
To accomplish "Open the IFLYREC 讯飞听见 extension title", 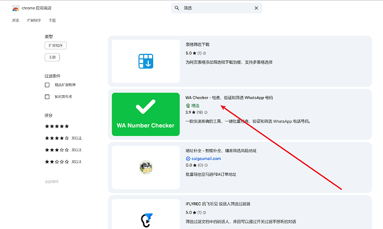I will pyautogui.click(x=218, y=204).
